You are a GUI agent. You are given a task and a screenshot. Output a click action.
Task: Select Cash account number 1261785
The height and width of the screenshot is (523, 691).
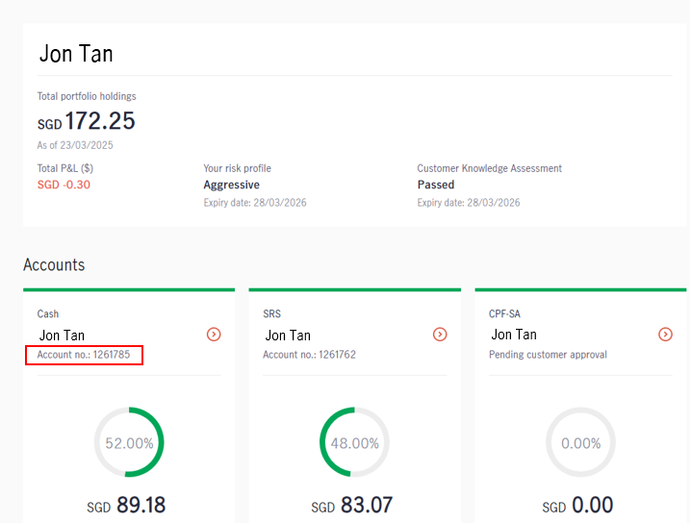click(x=86, y=356)
